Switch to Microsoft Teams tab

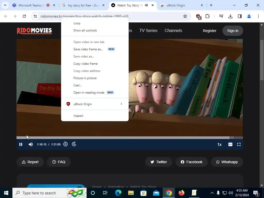pyautogui.click(x=31, y=5)
